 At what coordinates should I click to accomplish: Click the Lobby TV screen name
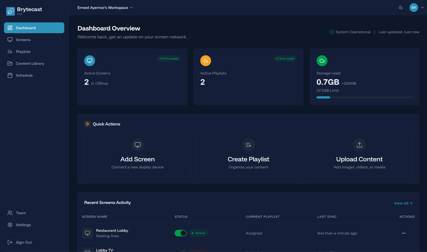coord(105,250)
